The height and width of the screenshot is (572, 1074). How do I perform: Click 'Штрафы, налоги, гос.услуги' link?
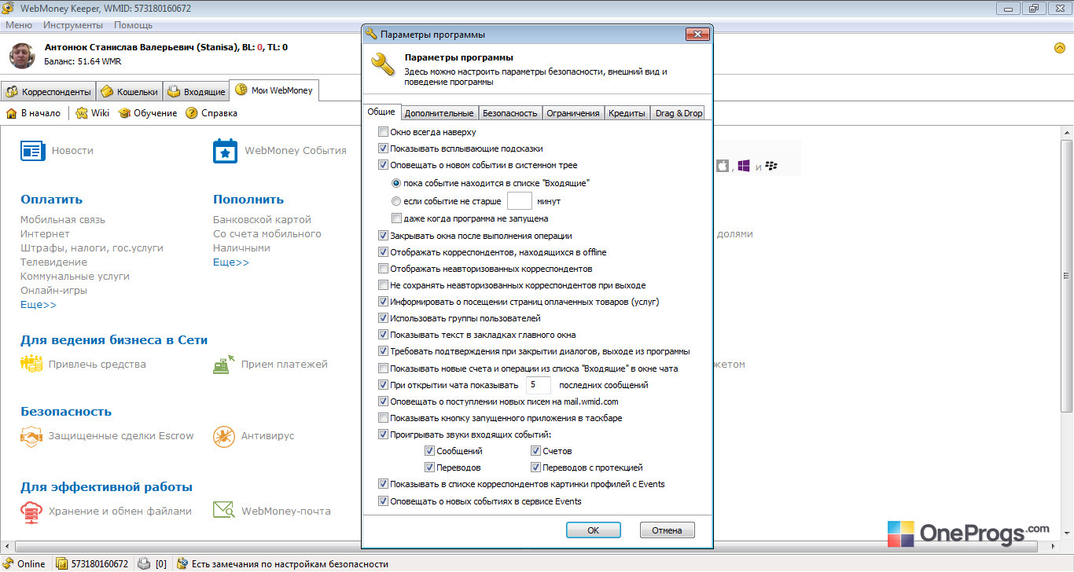coord(92,248)
